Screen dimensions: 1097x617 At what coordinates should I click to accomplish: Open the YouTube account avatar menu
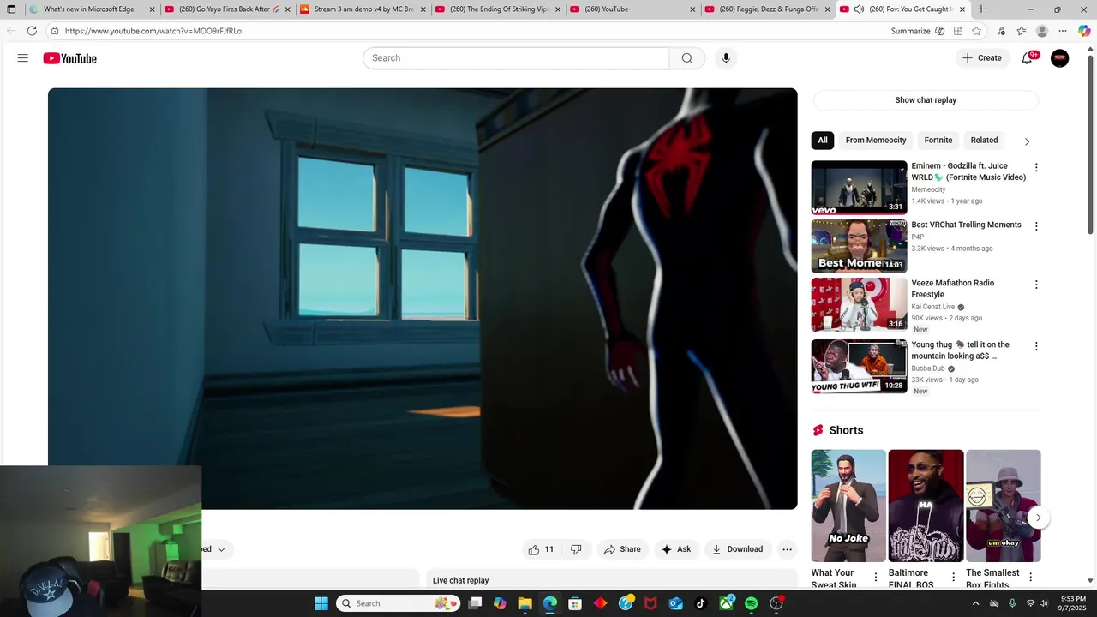coord(1060,58)
